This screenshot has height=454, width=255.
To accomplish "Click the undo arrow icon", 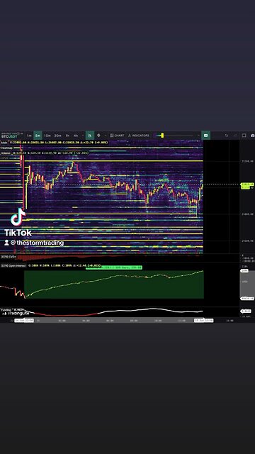I will [227, 135].
